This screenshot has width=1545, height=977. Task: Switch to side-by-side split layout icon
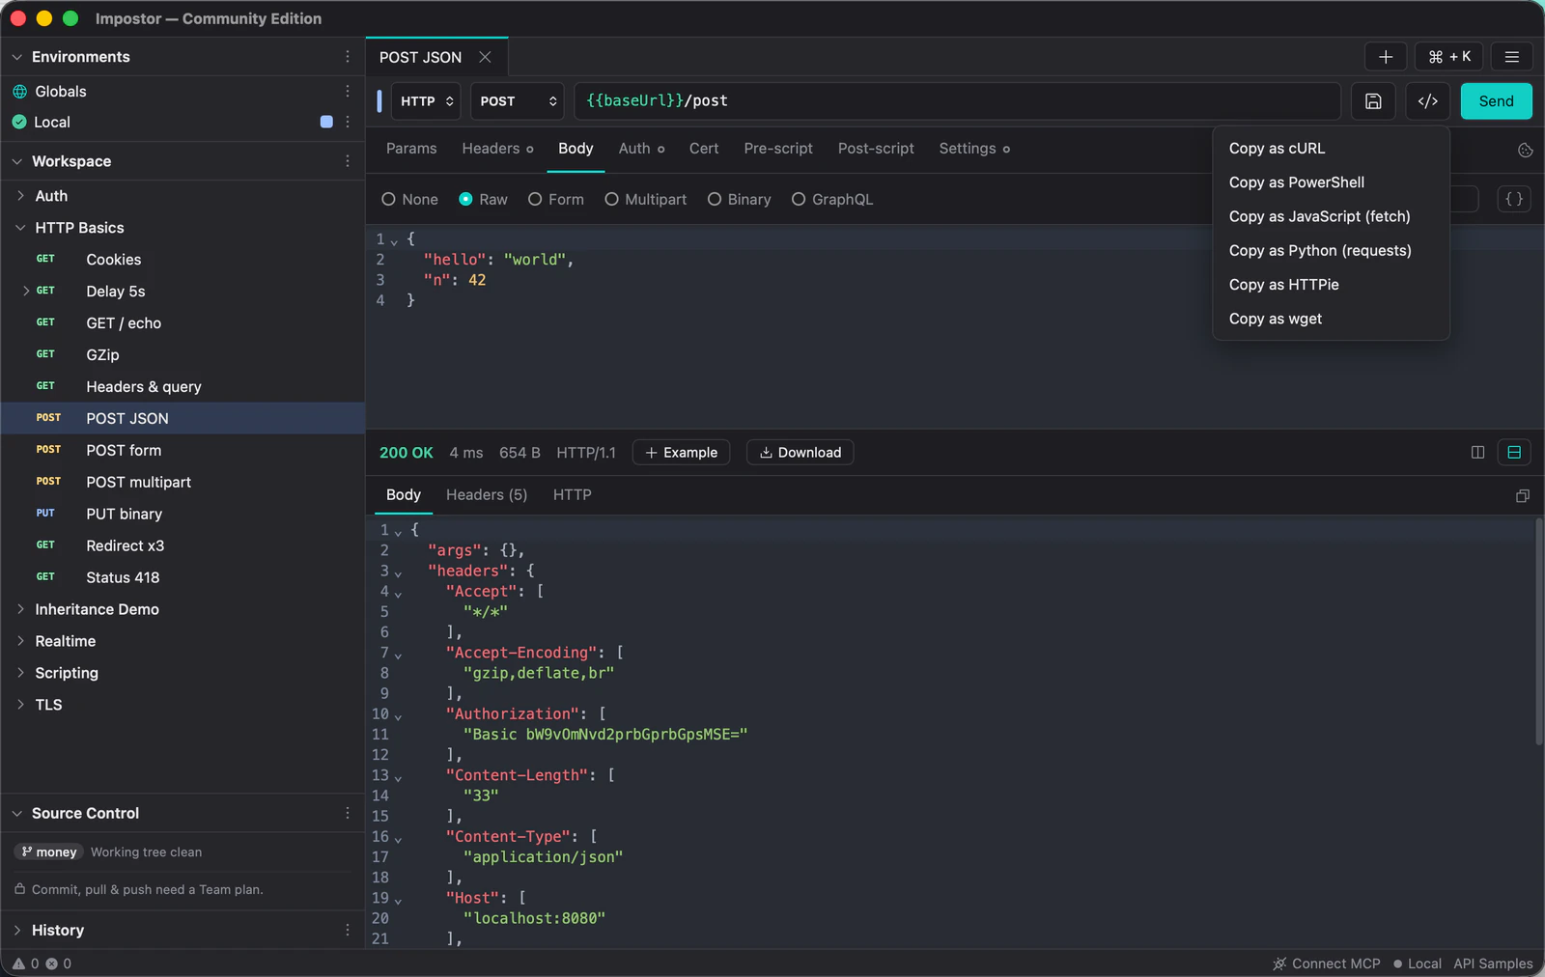(1477, 452)
